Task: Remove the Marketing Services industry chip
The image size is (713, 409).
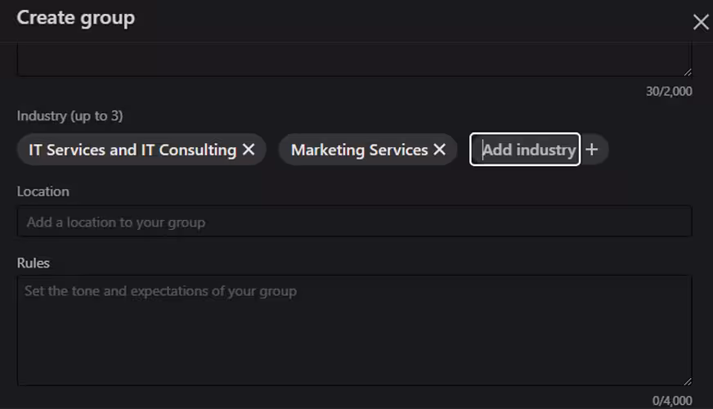Action: [439, 150]
